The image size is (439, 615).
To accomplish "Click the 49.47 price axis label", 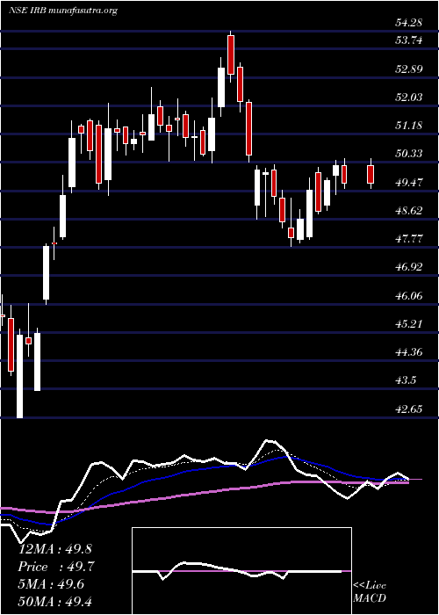I will 408,183.
